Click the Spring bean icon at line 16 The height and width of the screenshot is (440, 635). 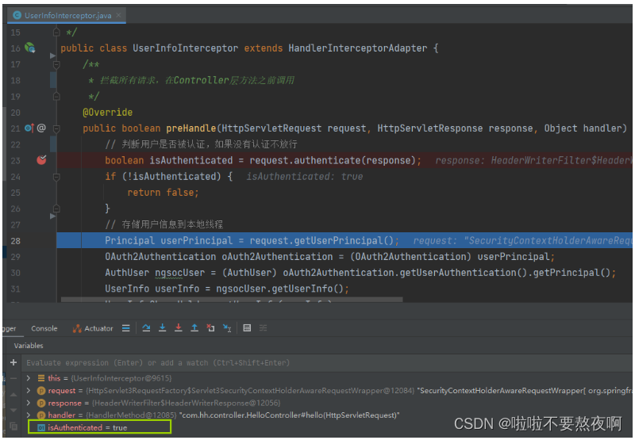coord(29,48)
